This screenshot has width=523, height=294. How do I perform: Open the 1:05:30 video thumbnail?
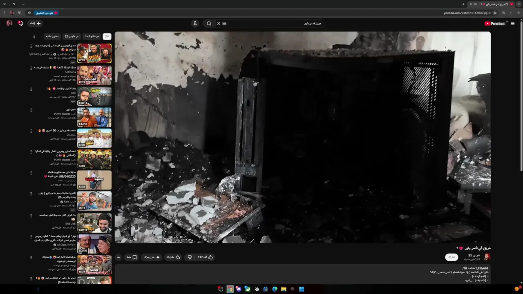coord(94,244)
